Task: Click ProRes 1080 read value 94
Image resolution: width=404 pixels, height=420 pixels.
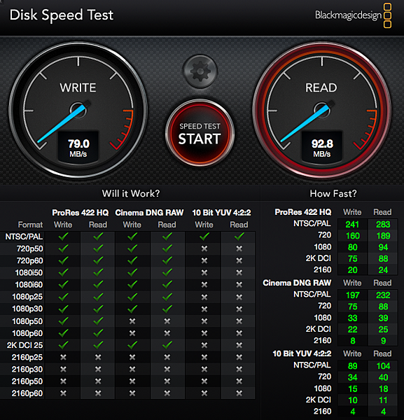Action: point(383,247)
